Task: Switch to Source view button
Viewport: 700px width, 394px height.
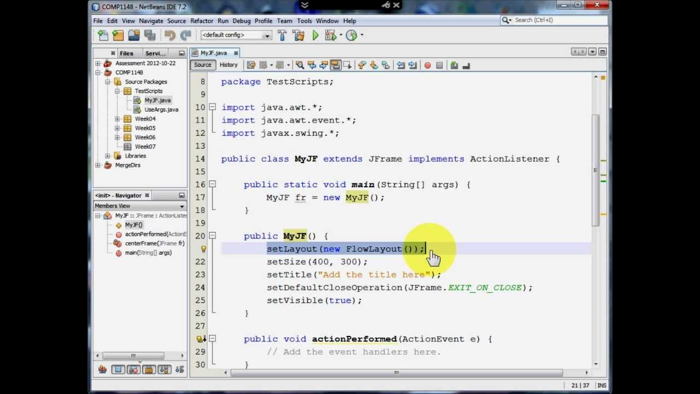Action: [x=202, y=65]
